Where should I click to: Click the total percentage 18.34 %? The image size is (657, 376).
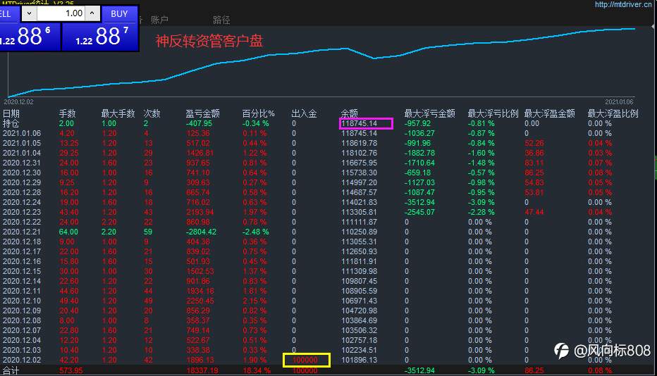click(257, 370)
